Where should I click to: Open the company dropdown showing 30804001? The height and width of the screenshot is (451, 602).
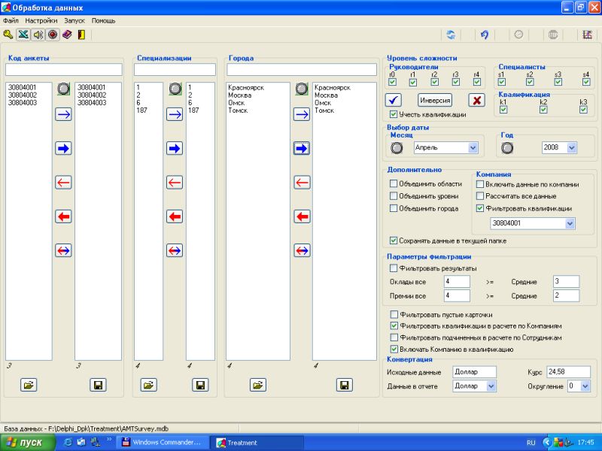point(570,223)
